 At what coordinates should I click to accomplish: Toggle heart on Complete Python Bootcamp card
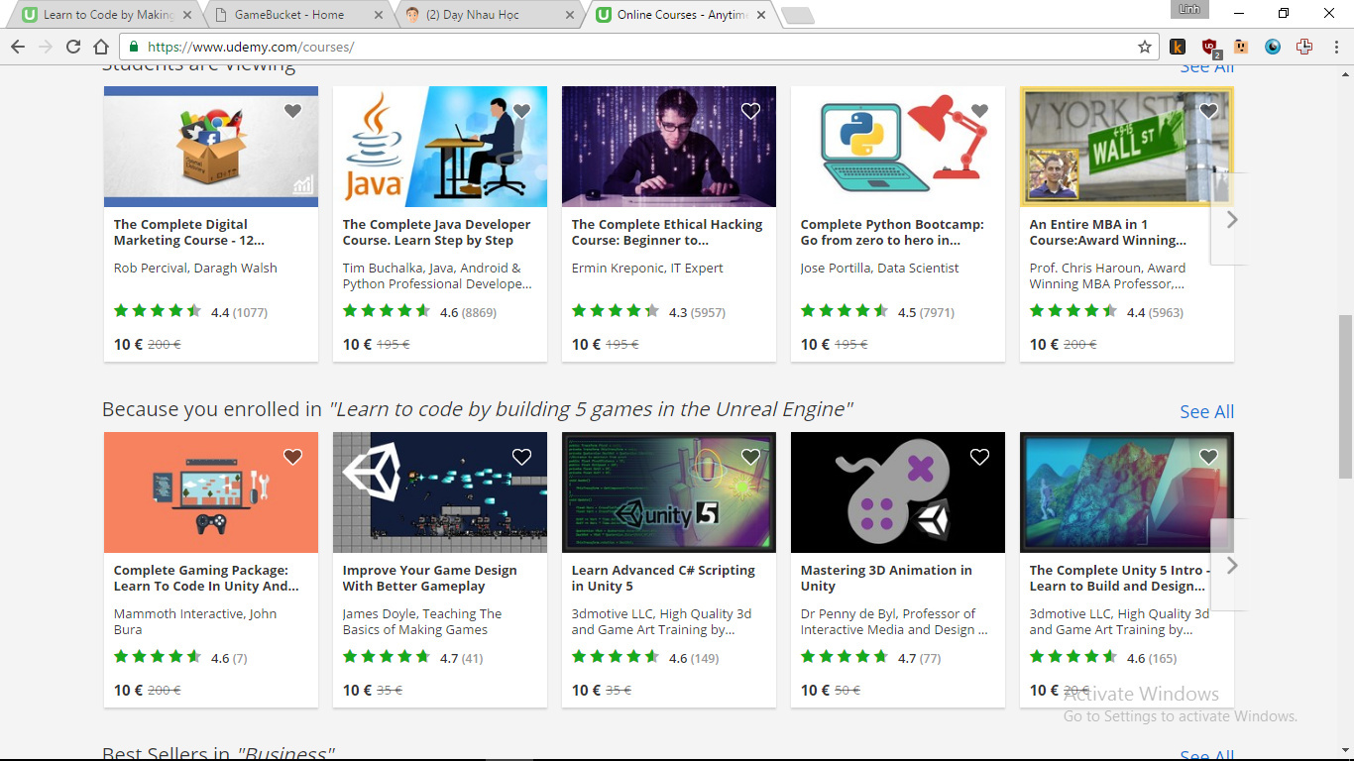click(979, 111)
